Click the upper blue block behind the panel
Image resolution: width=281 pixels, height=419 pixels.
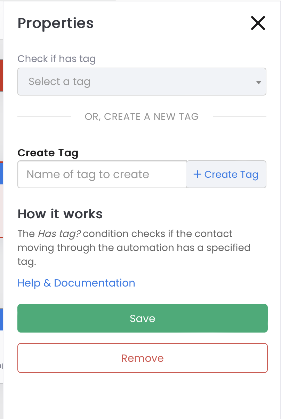point(1,173)
